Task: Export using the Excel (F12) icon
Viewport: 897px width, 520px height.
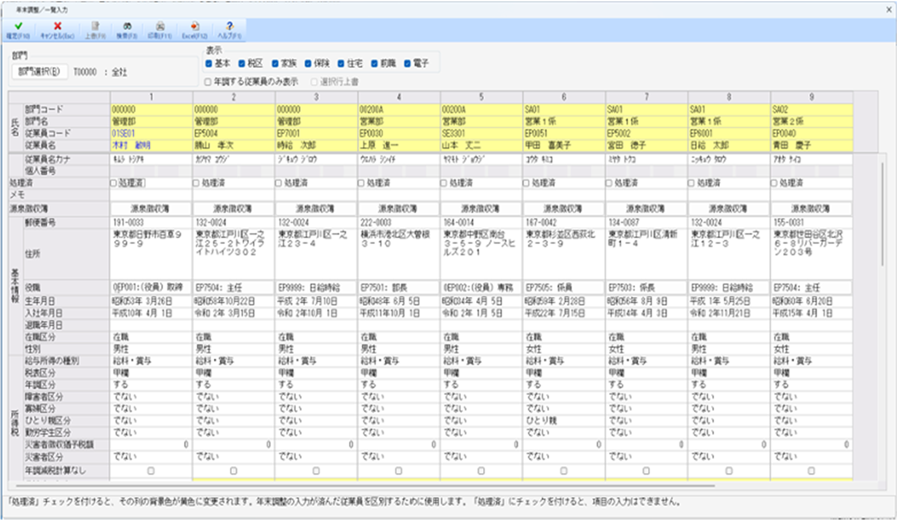Action: [x=195, y=26]
